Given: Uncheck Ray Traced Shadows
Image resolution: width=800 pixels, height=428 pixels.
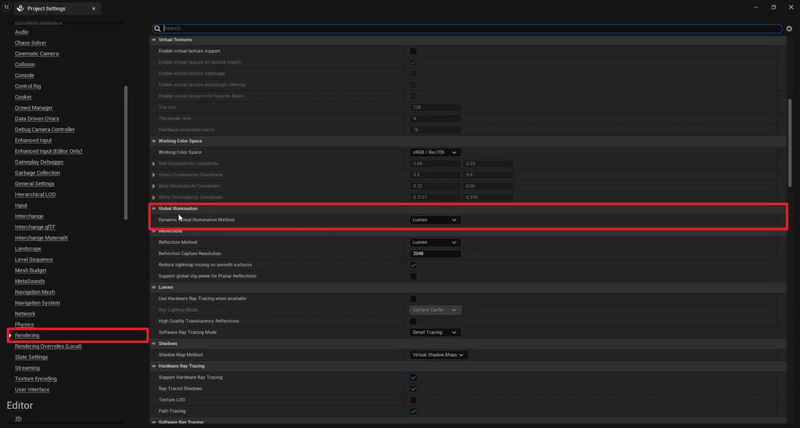Looking at the screenshot, I should pos(413,388).
